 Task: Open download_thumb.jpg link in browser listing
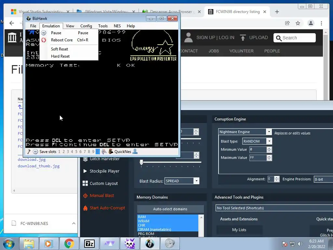click(39, 166)
